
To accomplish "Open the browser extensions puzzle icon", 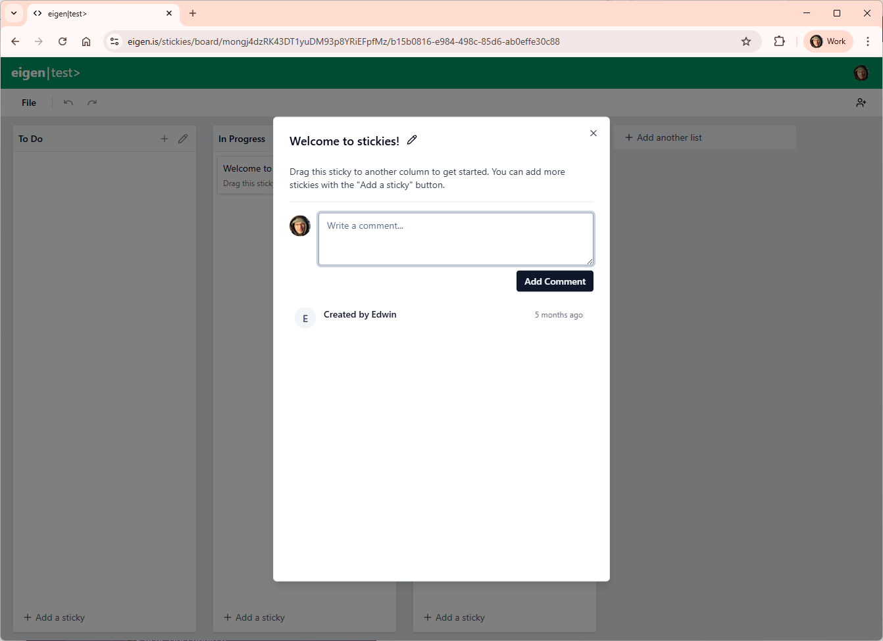I will click(x=779, y=41).
